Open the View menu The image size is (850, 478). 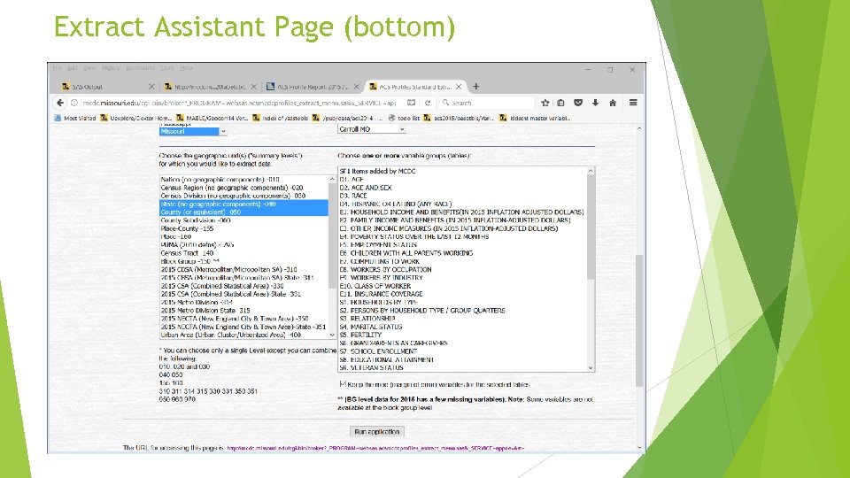[89, 68]
